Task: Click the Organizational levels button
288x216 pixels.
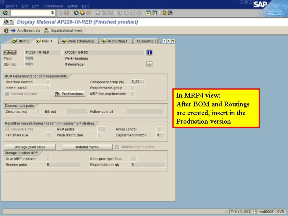Action: pyautogui.click(x=64, y=30)
